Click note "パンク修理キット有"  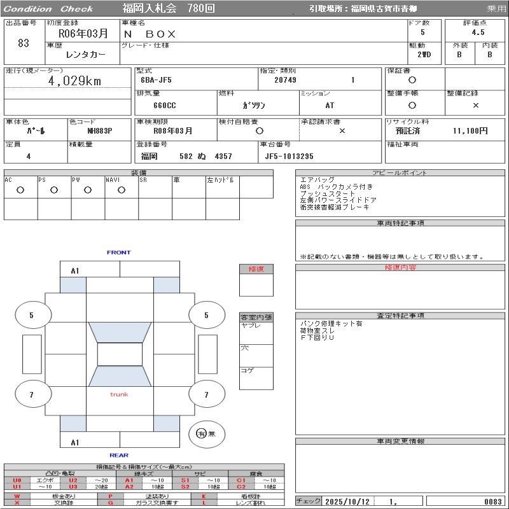click(x=331, y=324)
